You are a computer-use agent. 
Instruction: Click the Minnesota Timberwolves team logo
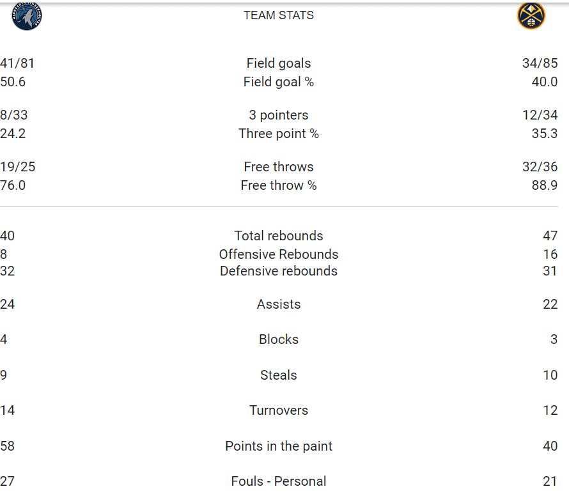[x=27, y=16]
